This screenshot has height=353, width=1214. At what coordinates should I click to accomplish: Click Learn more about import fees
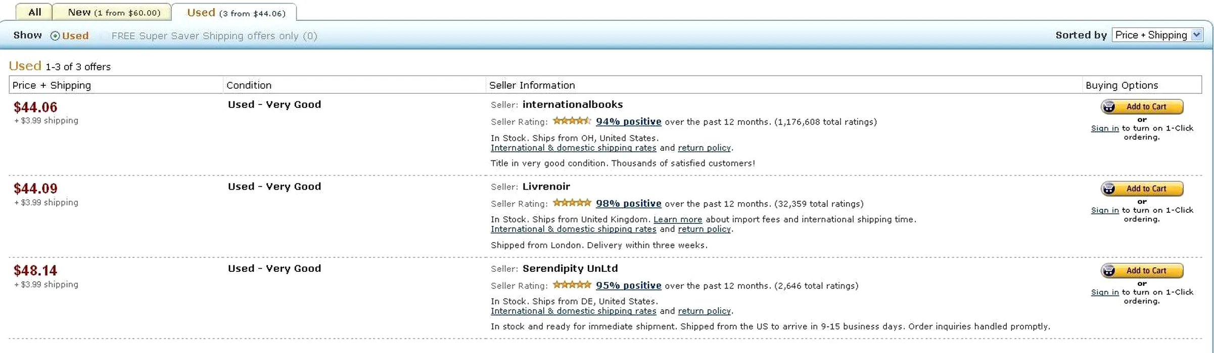[677, 219]
